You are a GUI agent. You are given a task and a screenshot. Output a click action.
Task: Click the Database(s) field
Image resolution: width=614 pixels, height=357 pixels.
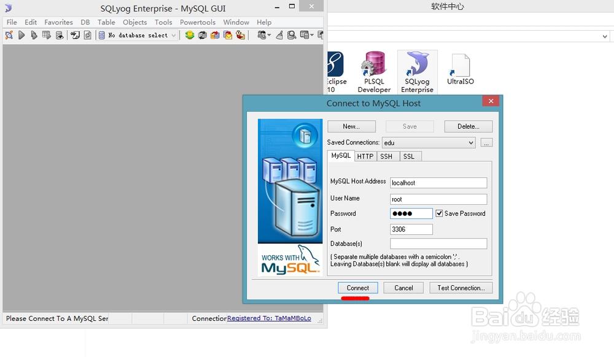tap(438, 244)
